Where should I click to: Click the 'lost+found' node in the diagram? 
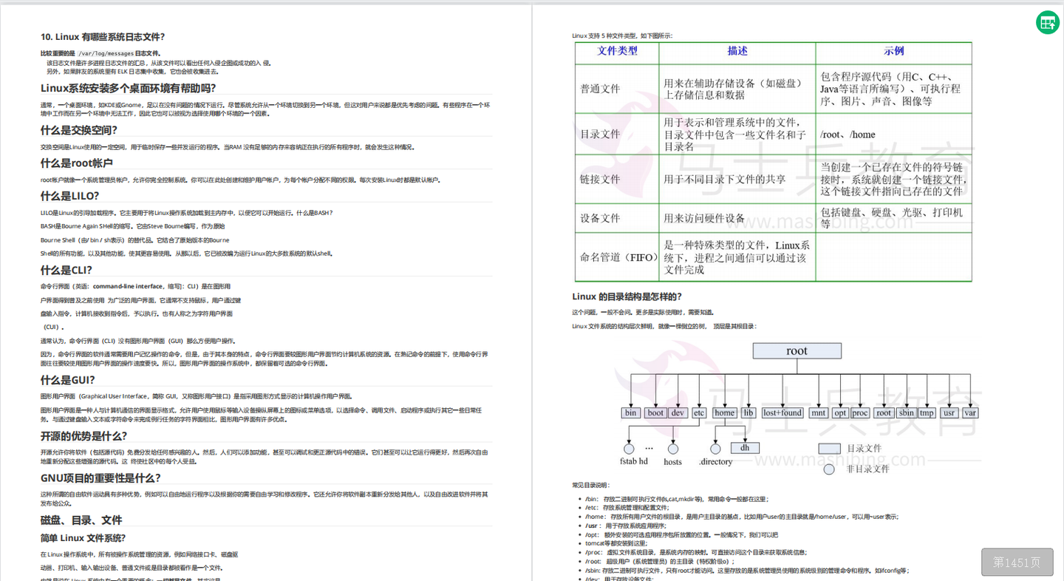[x=782, y=412]
